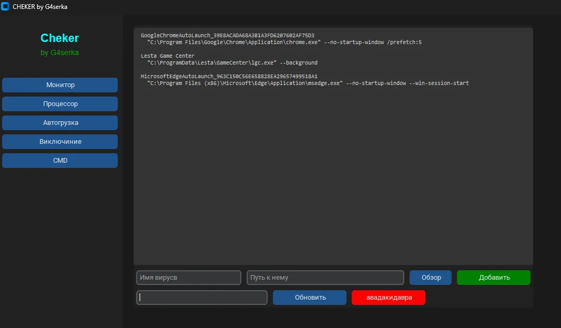Click the cyan Cheker heading
The width and height of the screenshot is (561, 328).
[x=59, y=38]
